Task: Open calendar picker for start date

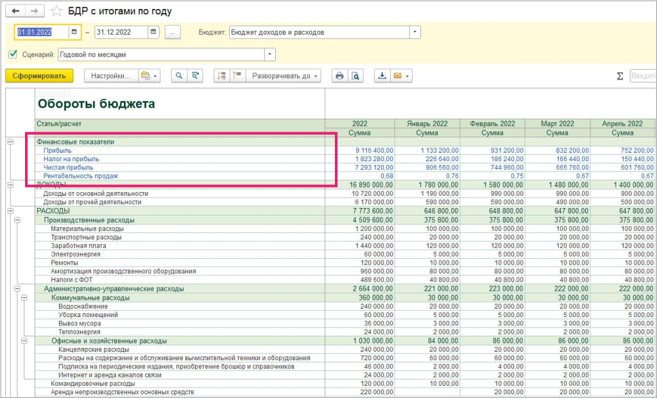Action: tap(74, 32)
